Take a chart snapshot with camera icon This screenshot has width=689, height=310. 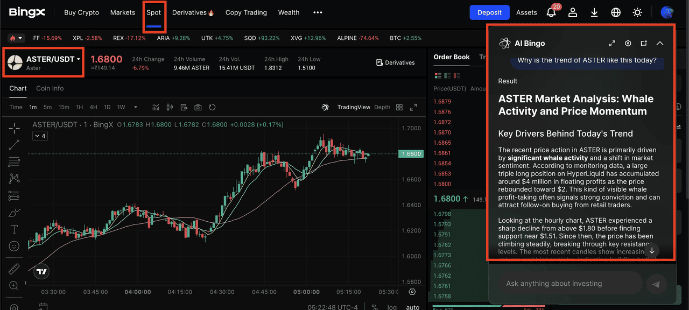(198, 107)
